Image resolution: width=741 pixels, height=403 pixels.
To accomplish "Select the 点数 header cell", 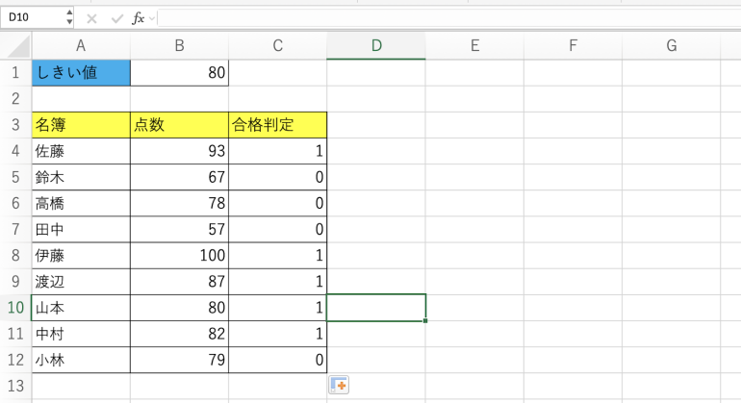I will point(179,125).
